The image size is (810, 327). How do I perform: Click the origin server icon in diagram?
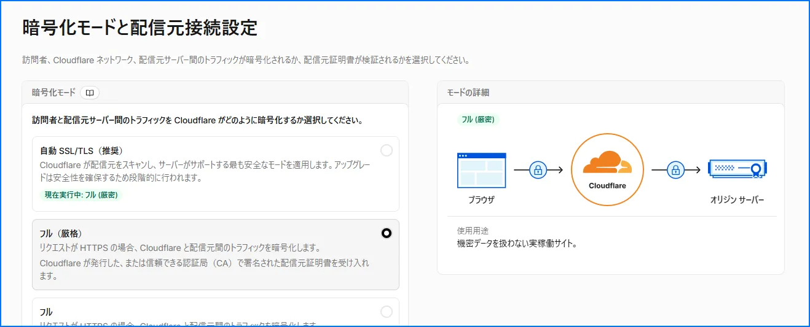[x=737, y=169]
